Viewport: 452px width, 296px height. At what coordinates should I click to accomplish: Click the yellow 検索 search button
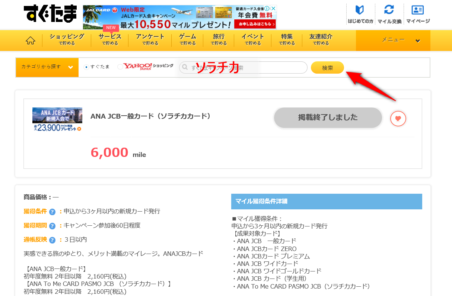pyautogui.click(x=328, y=68)
